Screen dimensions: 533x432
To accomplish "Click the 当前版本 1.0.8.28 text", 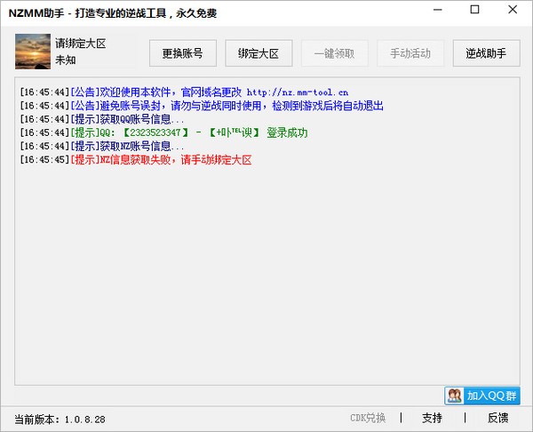I will tap(60, 419).
